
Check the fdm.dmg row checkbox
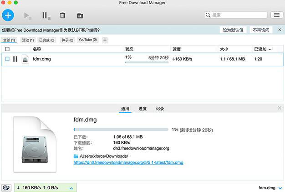click(x=7, y=59)
